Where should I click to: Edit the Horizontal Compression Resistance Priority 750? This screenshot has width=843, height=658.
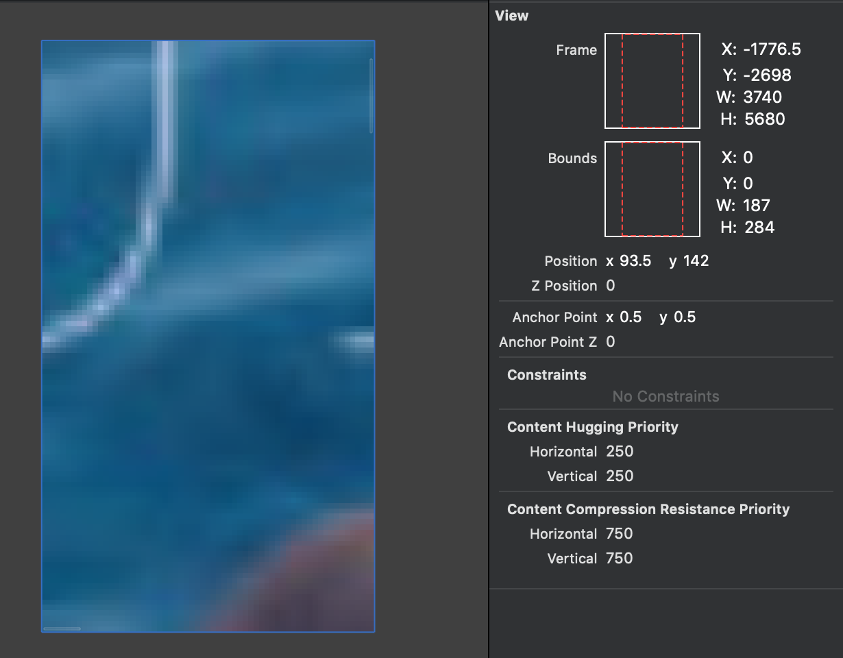[x=620, y=533]
